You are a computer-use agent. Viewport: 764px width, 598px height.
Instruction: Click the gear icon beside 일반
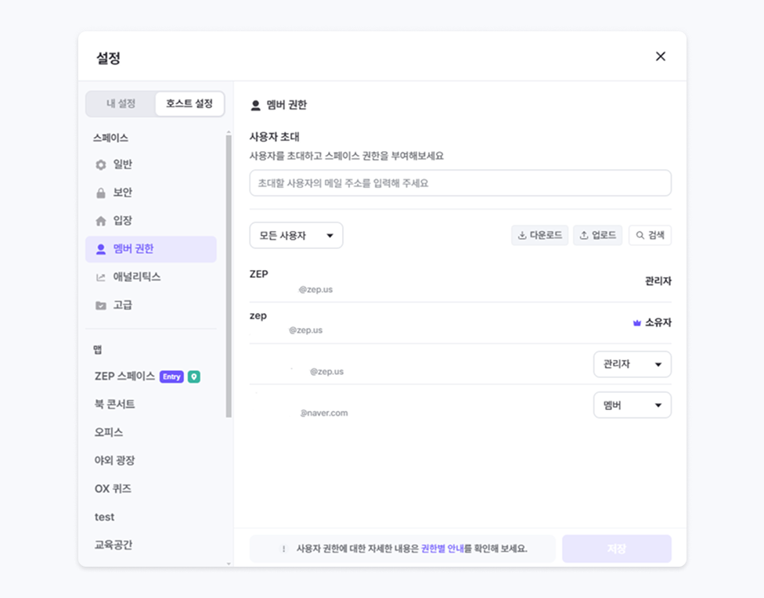coord(100,165)
